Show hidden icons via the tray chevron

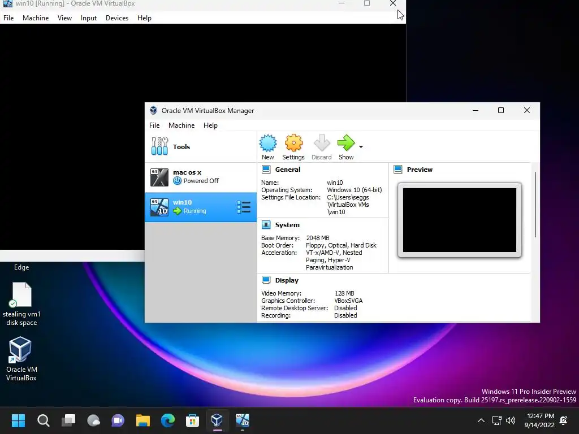tap(481, 420)
